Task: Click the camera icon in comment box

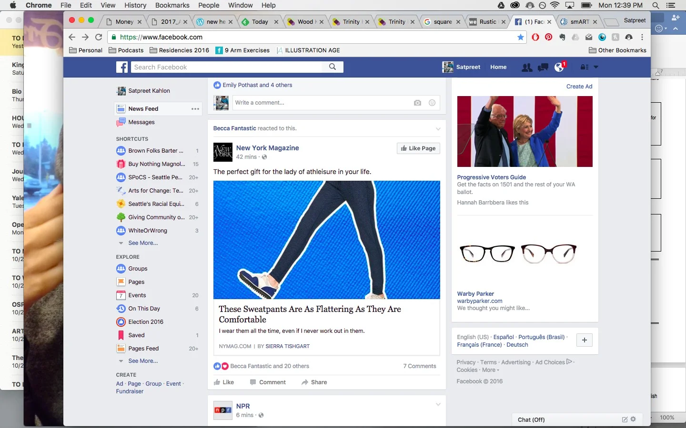Action: (417, 103)
